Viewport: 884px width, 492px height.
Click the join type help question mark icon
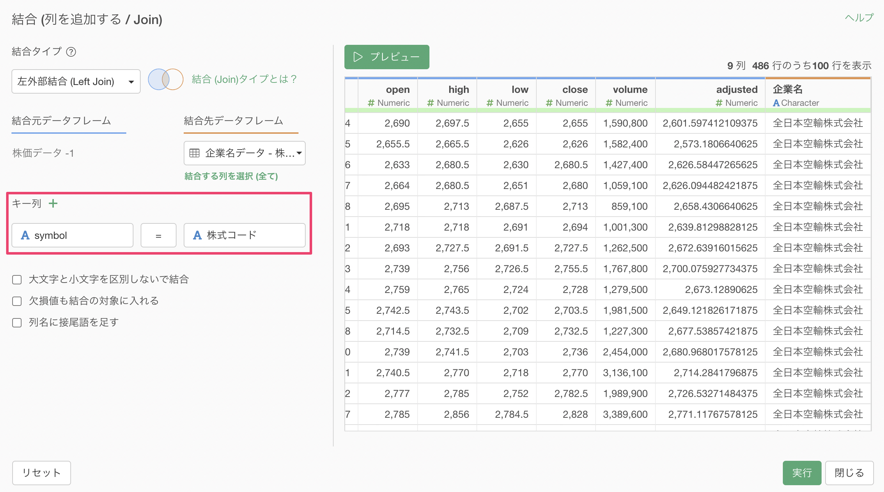click(x=71, y=52)
